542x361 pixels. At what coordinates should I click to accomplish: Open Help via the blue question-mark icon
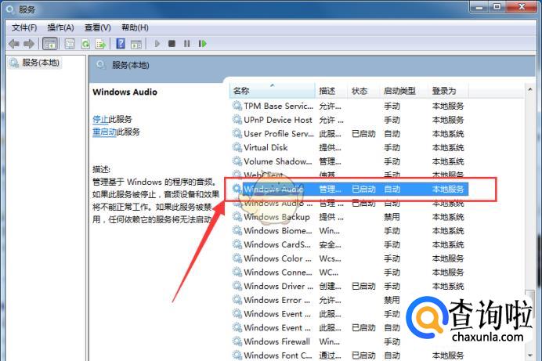121,44
